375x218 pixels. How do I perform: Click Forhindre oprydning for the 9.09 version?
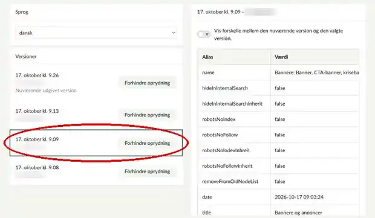[148, 143]
